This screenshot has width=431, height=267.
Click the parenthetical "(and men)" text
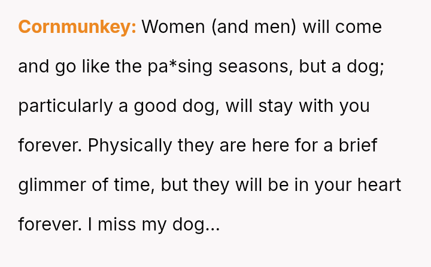point(254,27)
